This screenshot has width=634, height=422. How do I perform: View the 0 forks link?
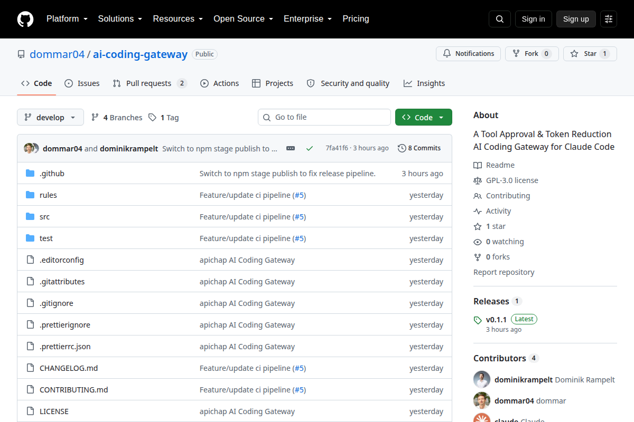[492, 257]
